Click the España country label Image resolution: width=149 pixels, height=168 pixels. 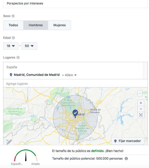pos(12,67)
